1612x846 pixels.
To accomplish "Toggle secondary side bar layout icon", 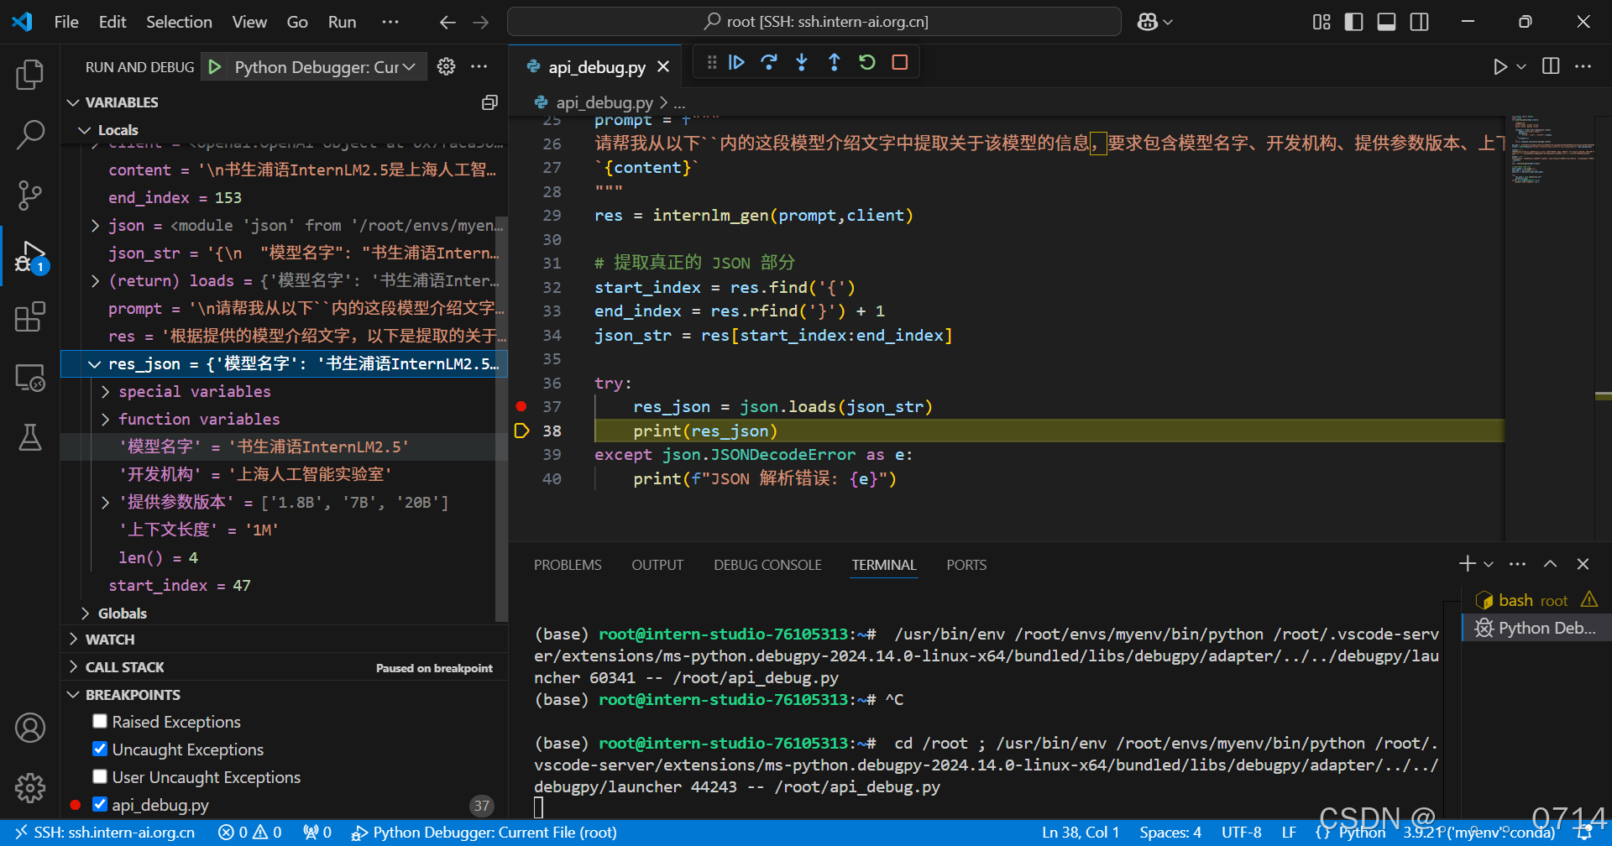I will (x=1420, y=22).
